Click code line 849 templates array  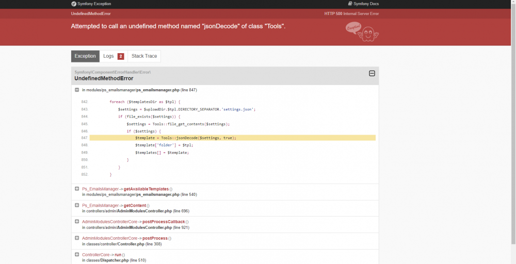tap(162, 153)
